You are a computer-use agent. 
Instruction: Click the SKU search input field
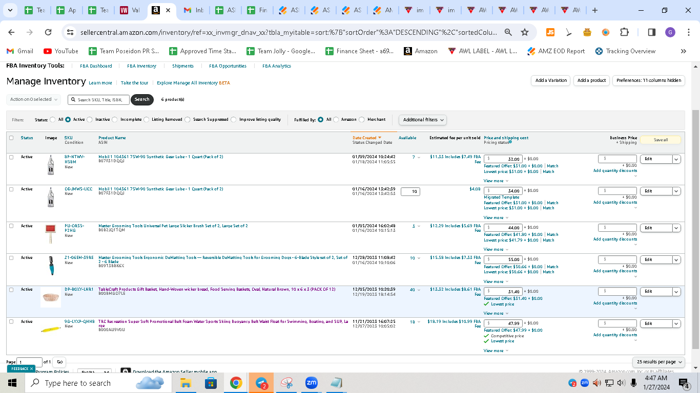tap(98, 100)
